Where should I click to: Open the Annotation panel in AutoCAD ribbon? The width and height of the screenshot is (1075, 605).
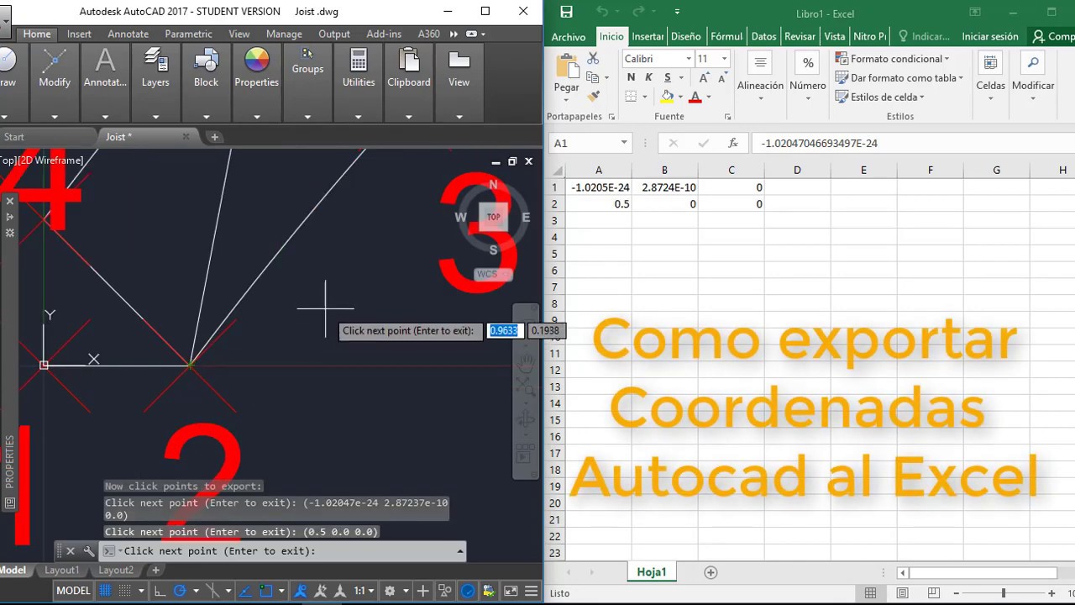pos(105,82)
